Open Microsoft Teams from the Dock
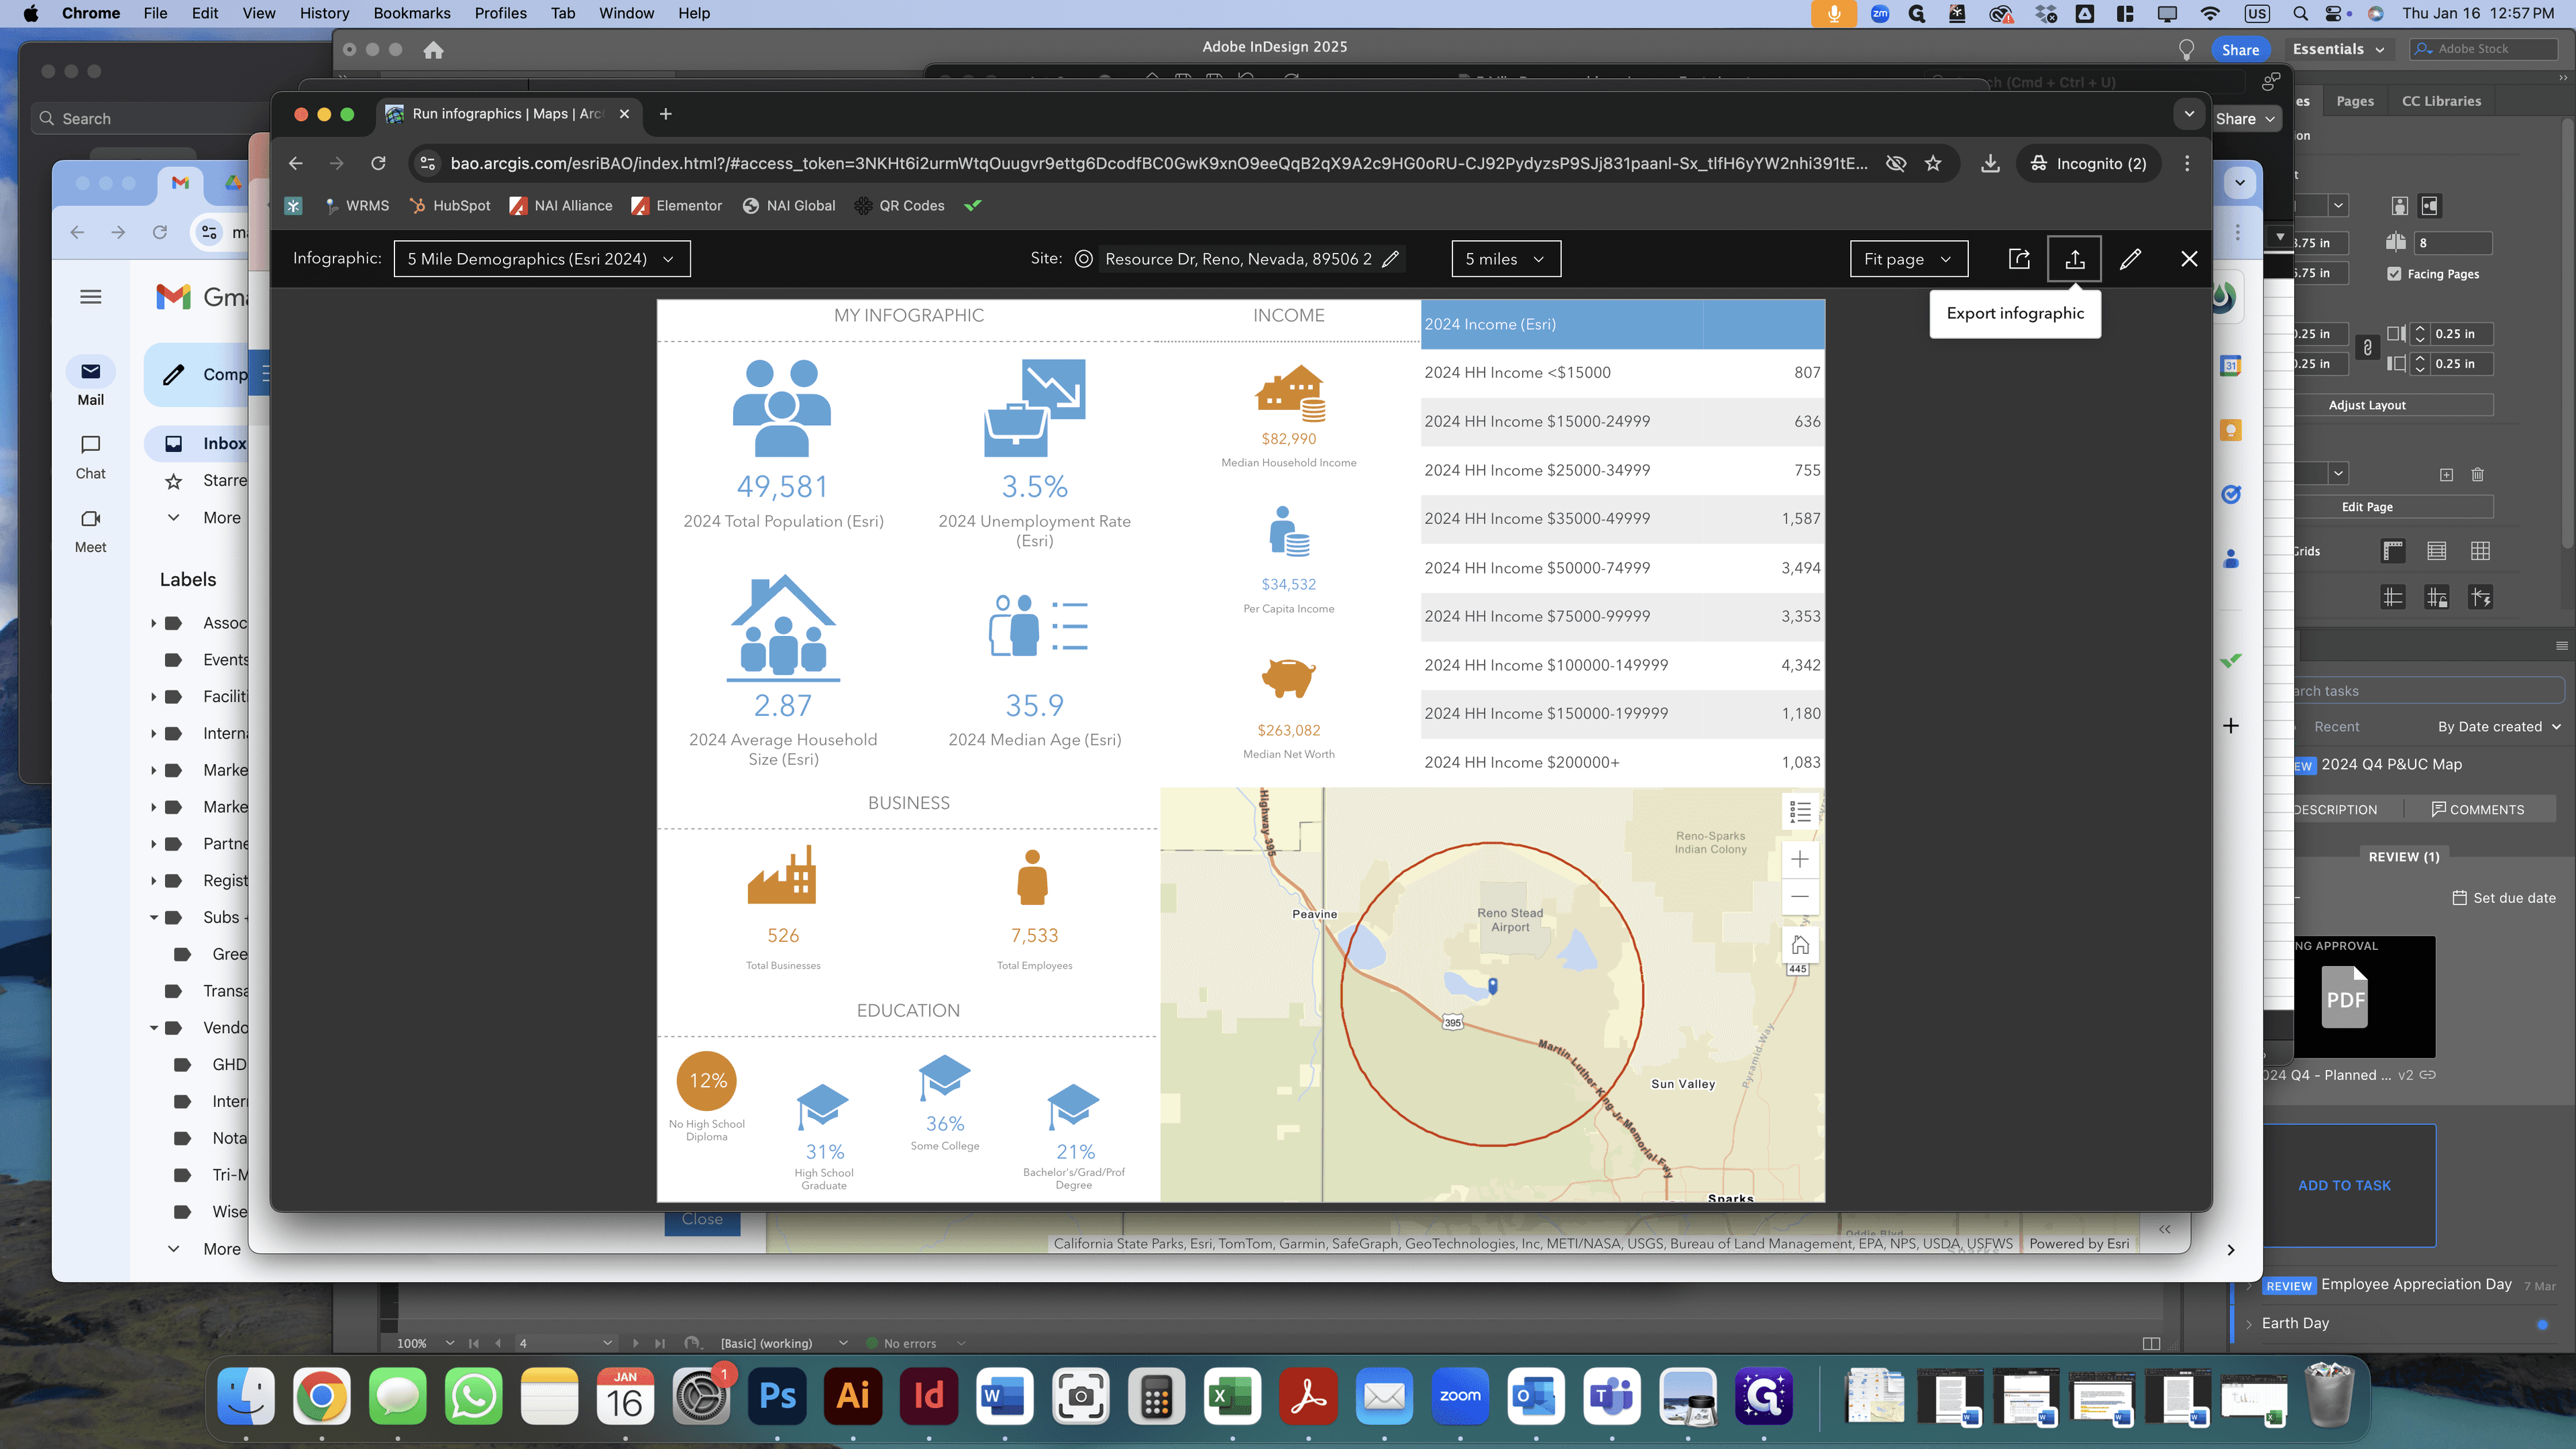The height and width of the screenshot is (1449, 2576). (x=1612, y=1395)
